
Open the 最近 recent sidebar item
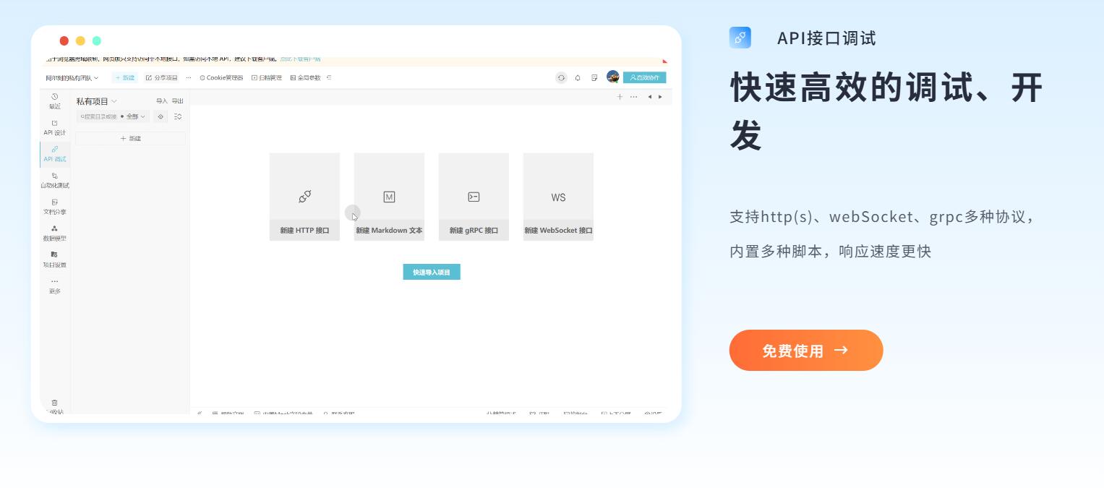tap(55, 101)
